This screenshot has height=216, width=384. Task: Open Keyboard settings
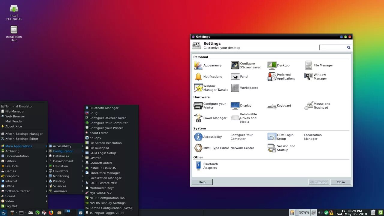point(279,106)
